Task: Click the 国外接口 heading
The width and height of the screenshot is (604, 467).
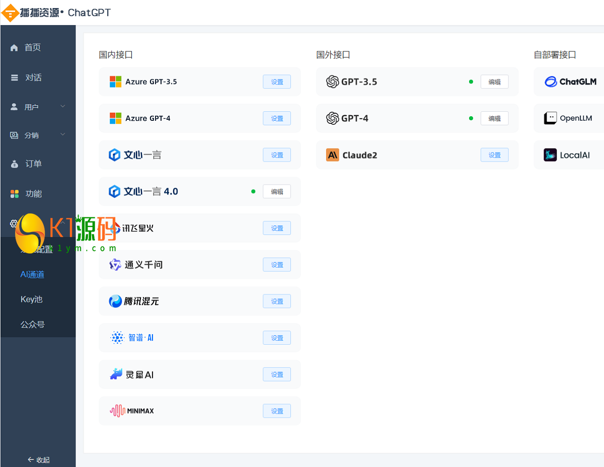Action: [333, 55]
